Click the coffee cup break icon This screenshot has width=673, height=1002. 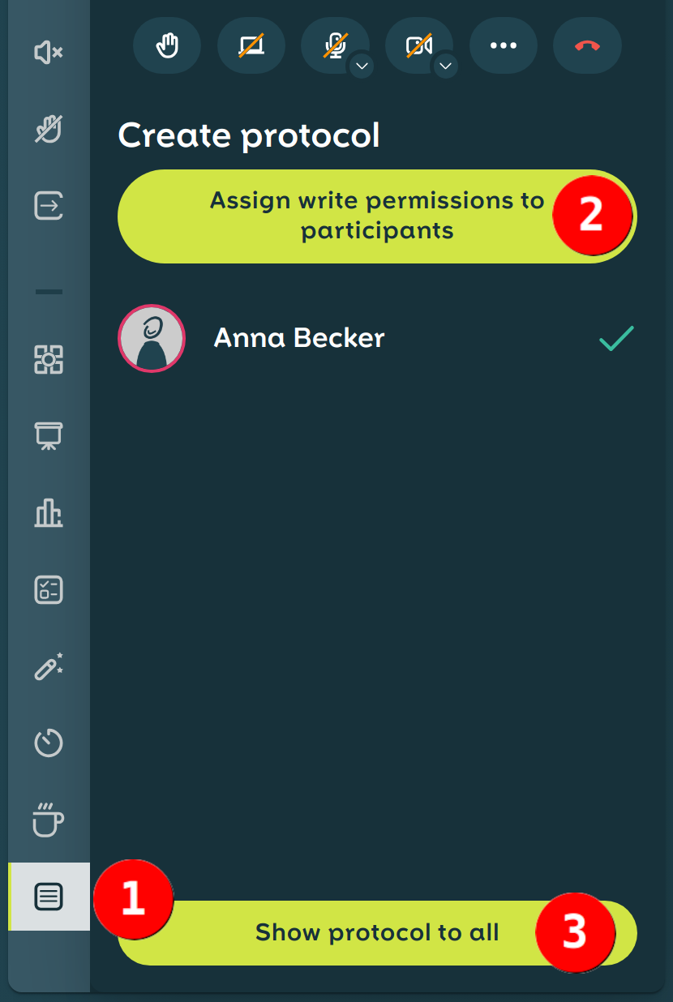click(49, 820)
